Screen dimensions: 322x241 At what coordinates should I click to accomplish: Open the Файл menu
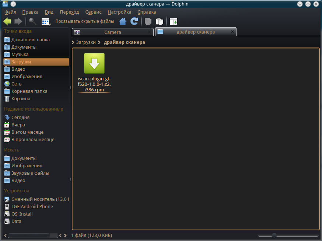(x=10, y=12)
